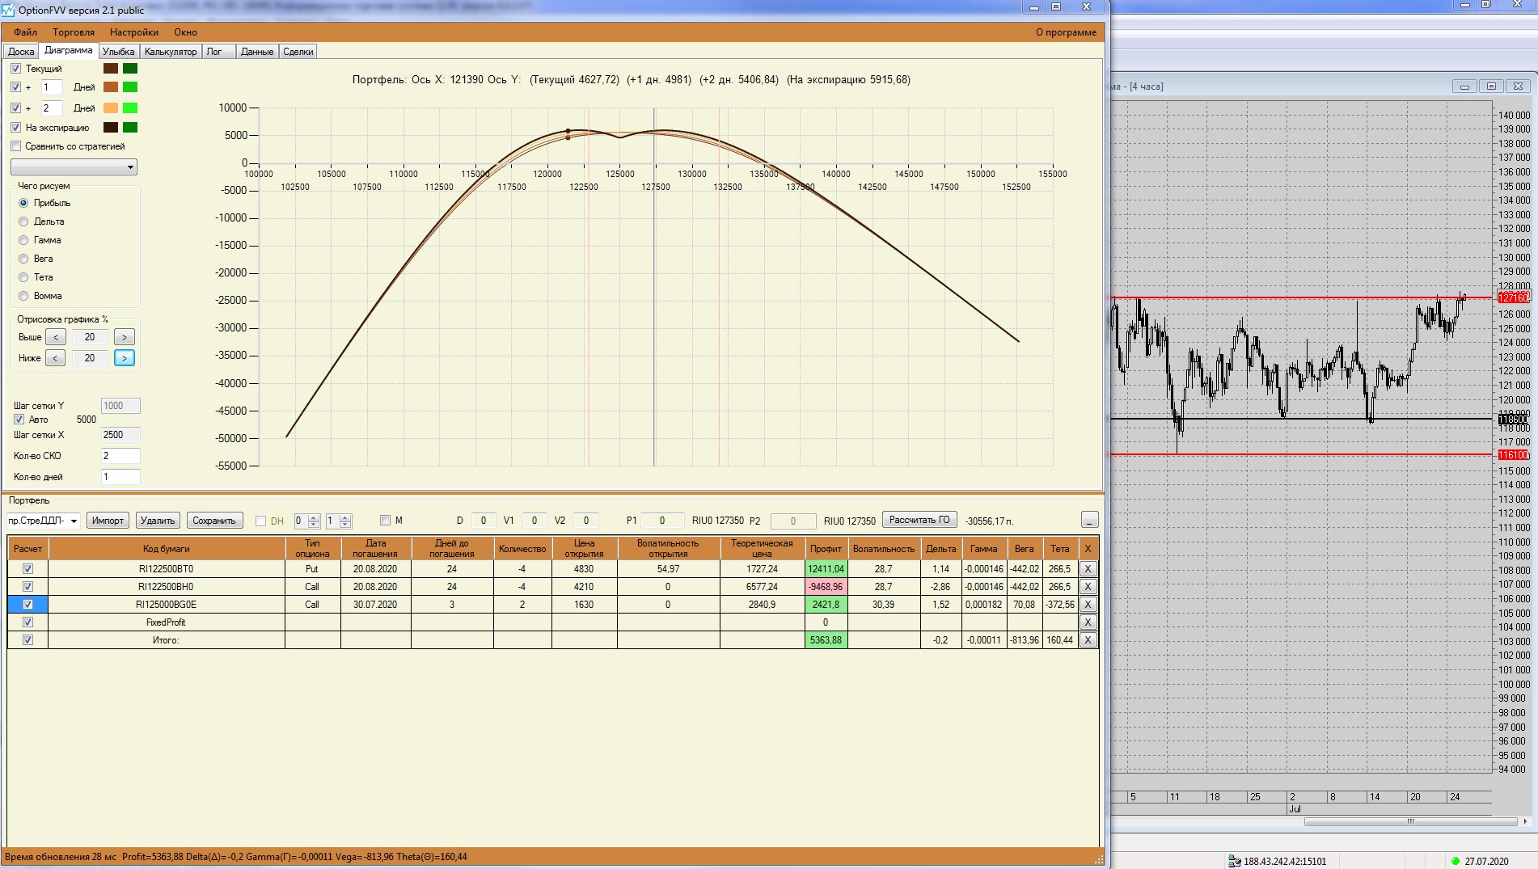Expand the portfolio name dropdown пр.СтреДДЛ

pyautogui.click(x=74, y=521)
